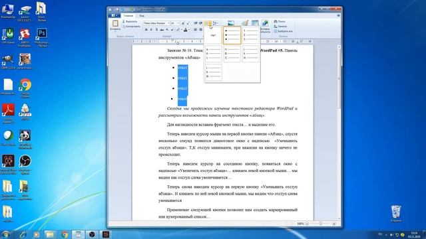The image size is (426, 239).
Task: Open Chrome from the taskbar
Action: (x=65, y=234)
